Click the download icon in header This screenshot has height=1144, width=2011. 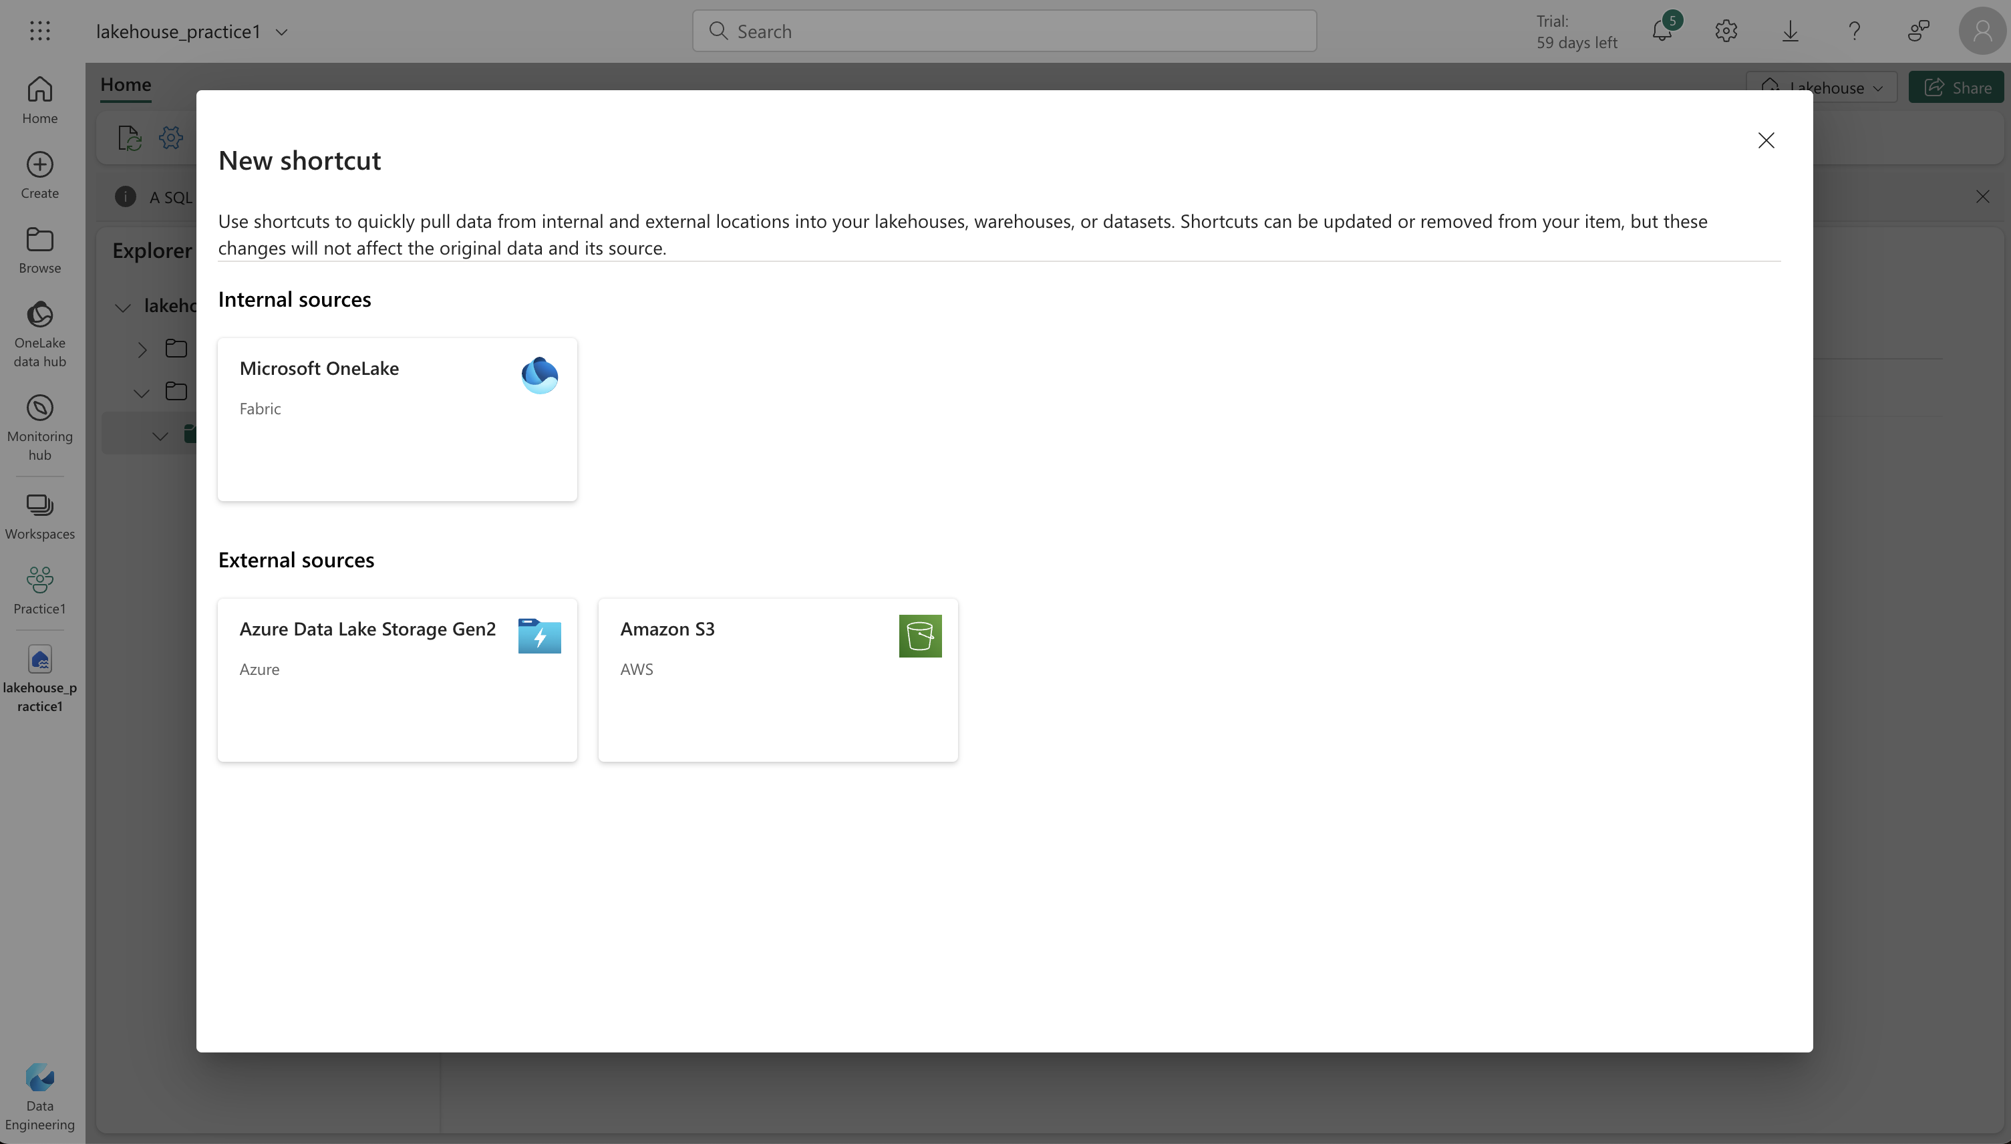click(1791, 31)
